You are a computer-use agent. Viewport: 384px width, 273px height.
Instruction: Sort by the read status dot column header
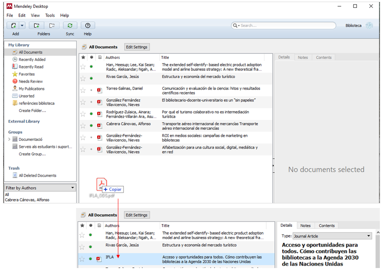click(x=91, y=58)
